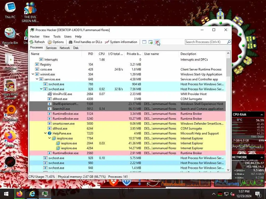
Task: Click the find window toolbar icon
Action: click(144, 42)
